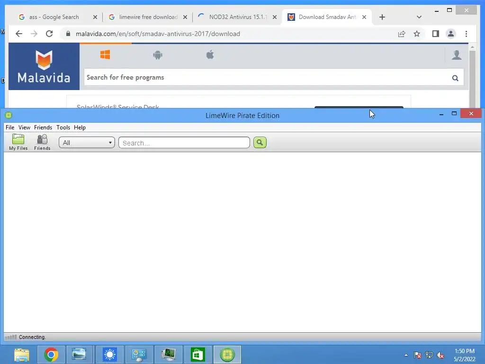The image size is (485, 364).
Task: Open Chrome profile avatar
Action: 451,34
